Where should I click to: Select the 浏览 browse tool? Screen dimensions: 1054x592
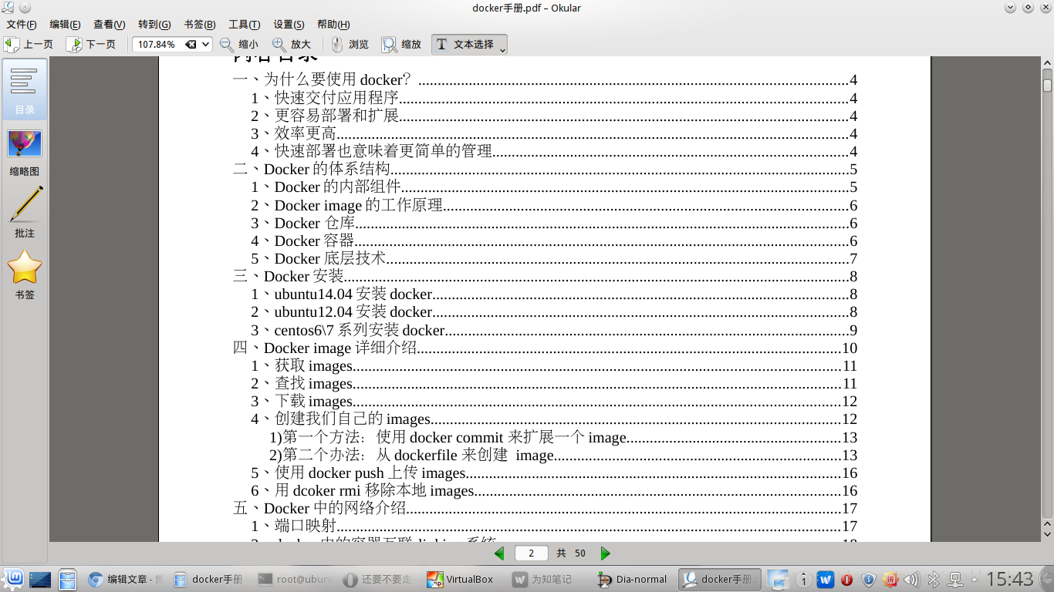click(x=350, y=45)
